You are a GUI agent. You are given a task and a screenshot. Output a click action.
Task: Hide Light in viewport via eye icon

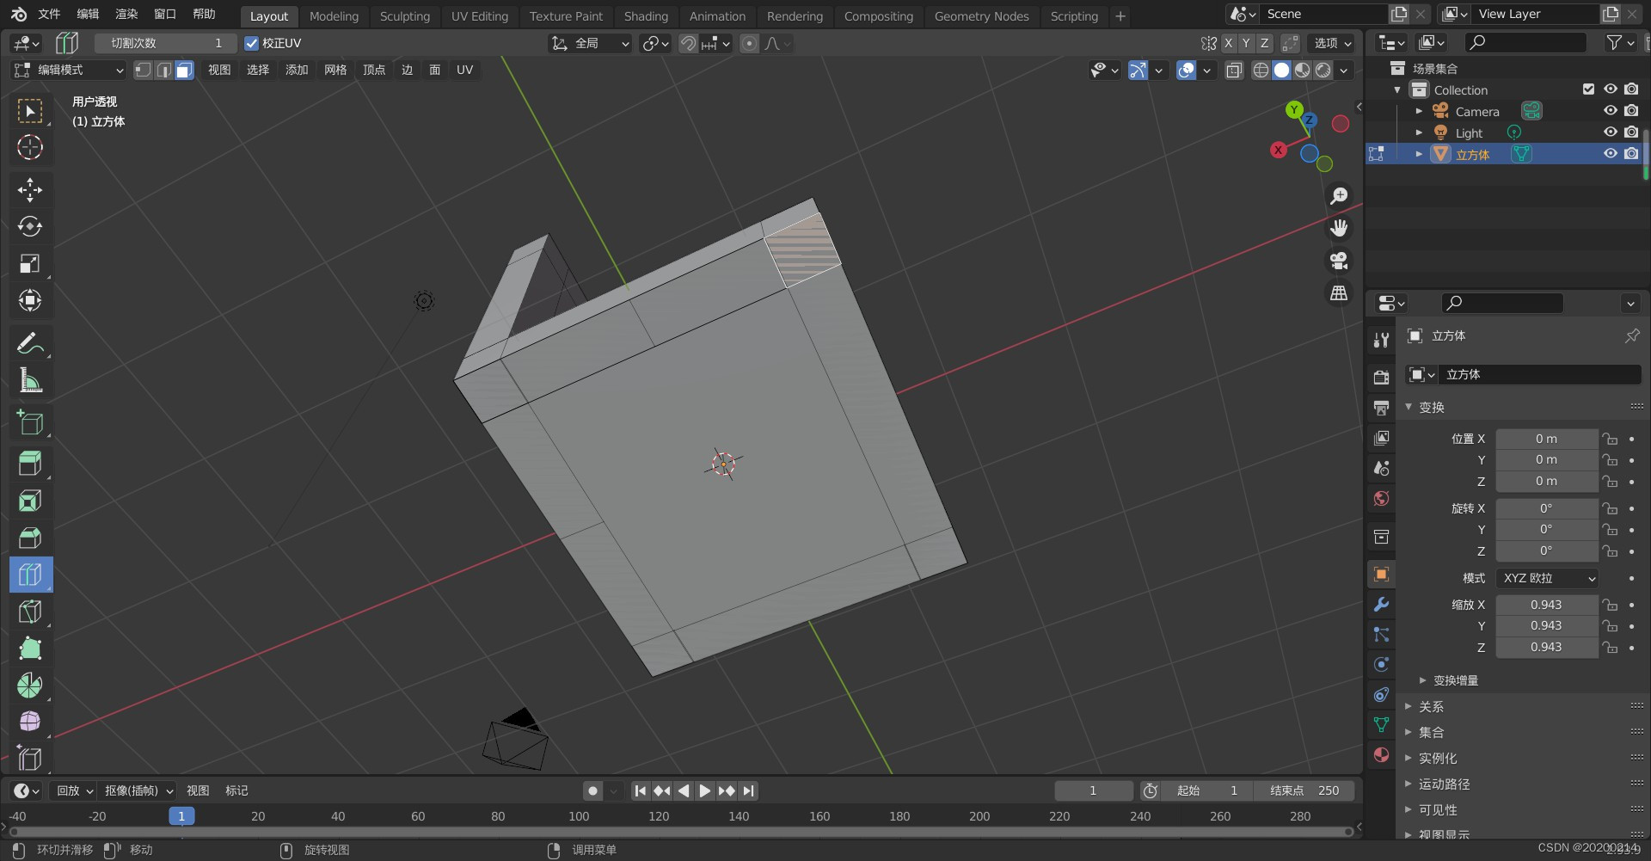1611,132
